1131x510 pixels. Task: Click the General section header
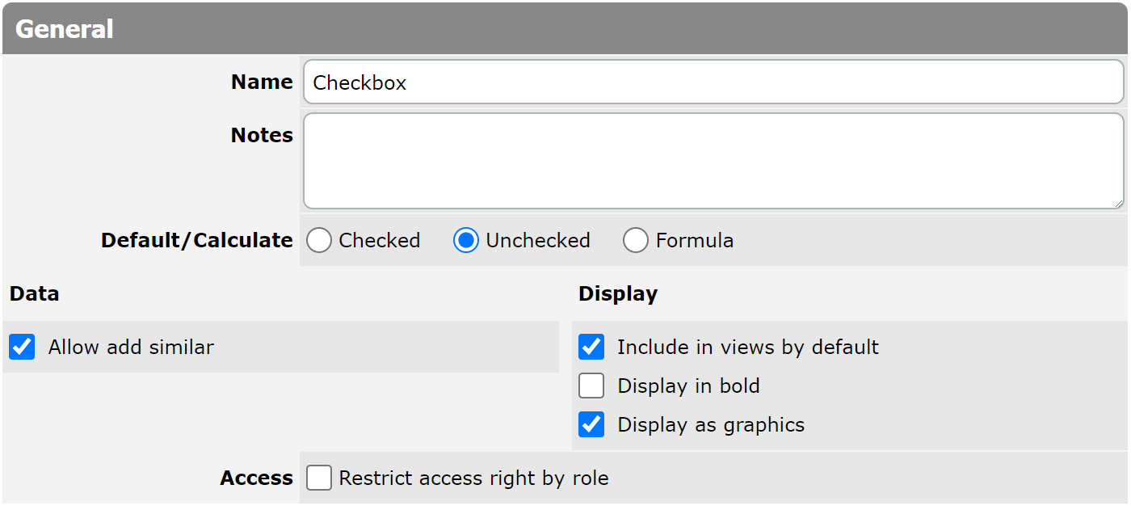pyautogui.click(x=565, y=28)
